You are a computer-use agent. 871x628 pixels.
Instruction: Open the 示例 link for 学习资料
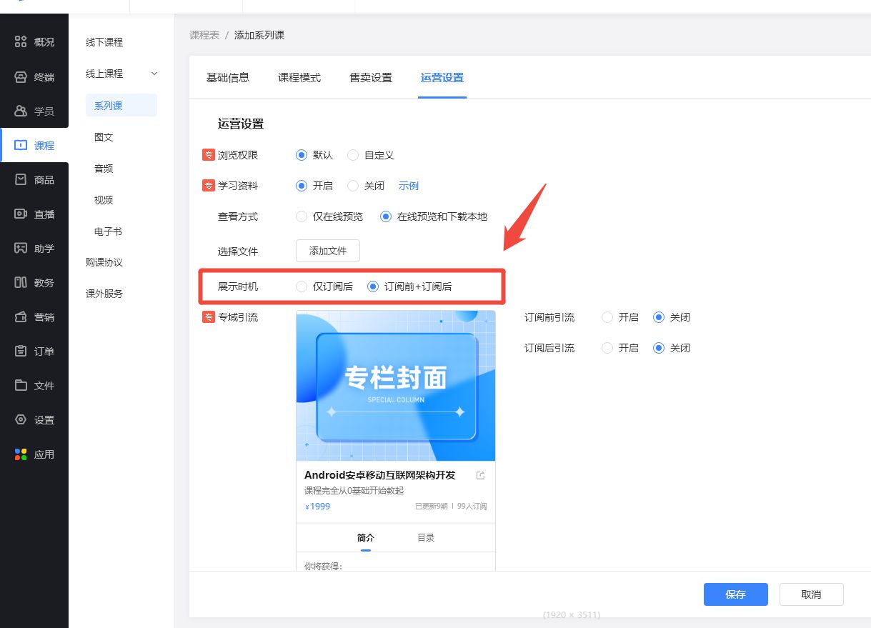click(x=409, y=186)
